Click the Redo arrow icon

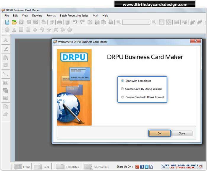click(83, 22)
